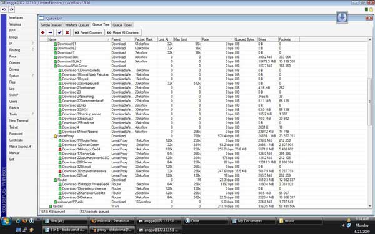This screenshot has width=375, height=234.
Task: Select the webserverIPPublik row
Action: (x=169, y=202)
